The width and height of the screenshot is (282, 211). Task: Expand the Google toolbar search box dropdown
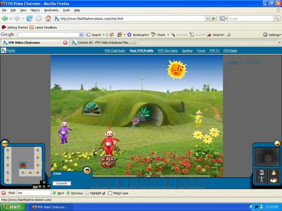[81, 35]
